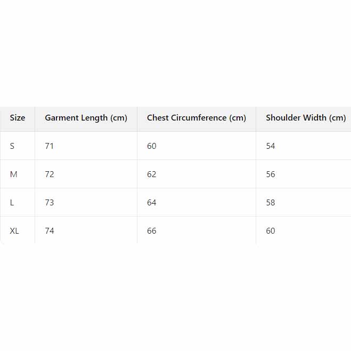Screen dimensions: 351x351
Task: Click the Shoulder Width (cm) header
Action: coord(306,118)
